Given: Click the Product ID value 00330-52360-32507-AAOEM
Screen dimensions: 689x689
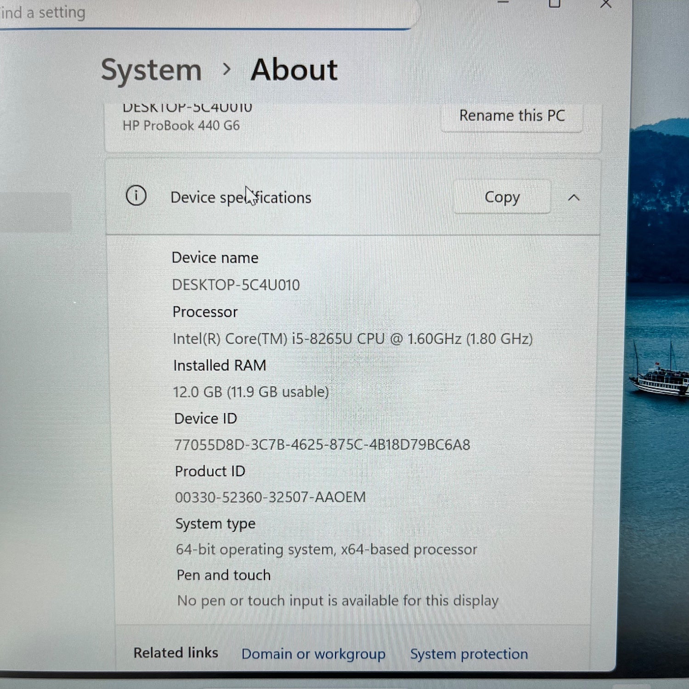Looking at the screenshot, I should 270,497.
